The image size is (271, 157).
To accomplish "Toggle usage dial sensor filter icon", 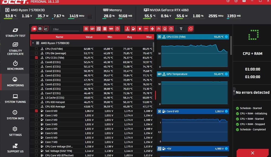I will tap(165, 29).
